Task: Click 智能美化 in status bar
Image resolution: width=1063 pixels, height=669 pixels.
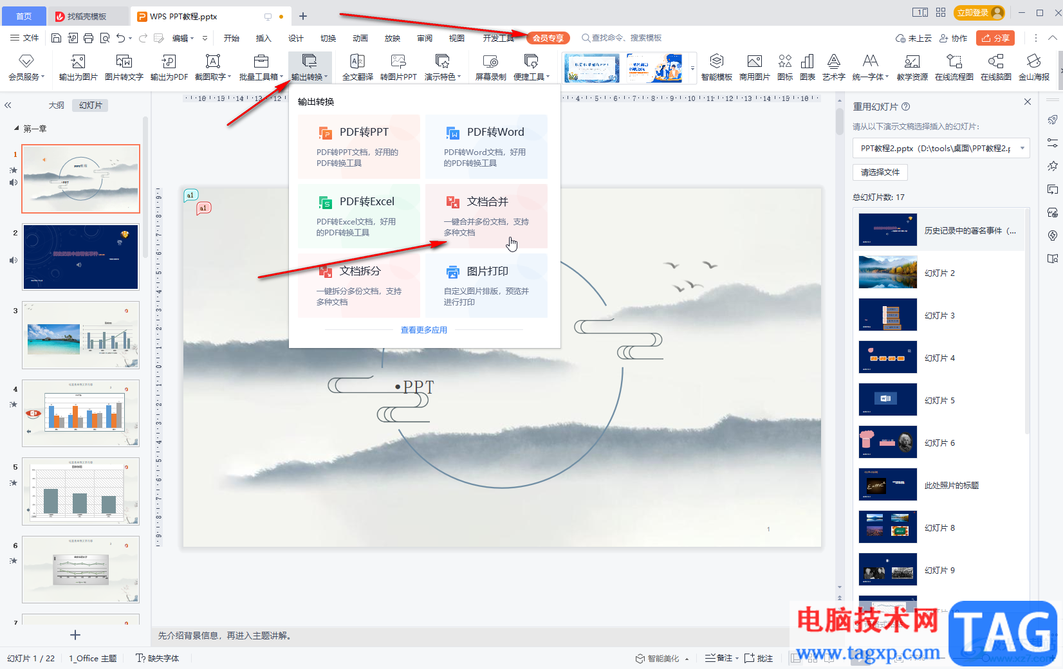Action: pyautogui.click(x=658, y=658)
